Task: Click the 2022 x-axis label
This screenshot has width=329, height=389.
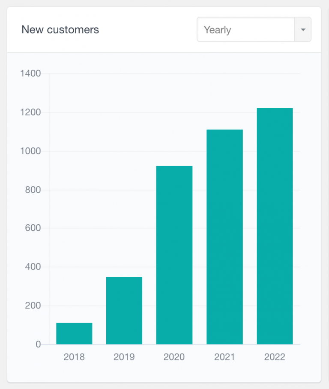Action: 275,357
